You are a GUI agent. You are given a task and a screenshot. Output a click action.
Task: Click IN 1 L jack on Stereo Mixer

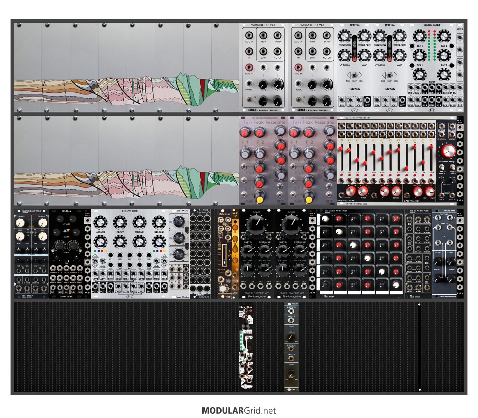point(411,87)
